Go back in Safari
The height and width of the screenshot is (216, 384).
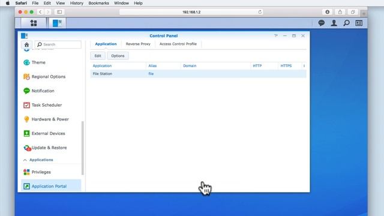point(40,12)
